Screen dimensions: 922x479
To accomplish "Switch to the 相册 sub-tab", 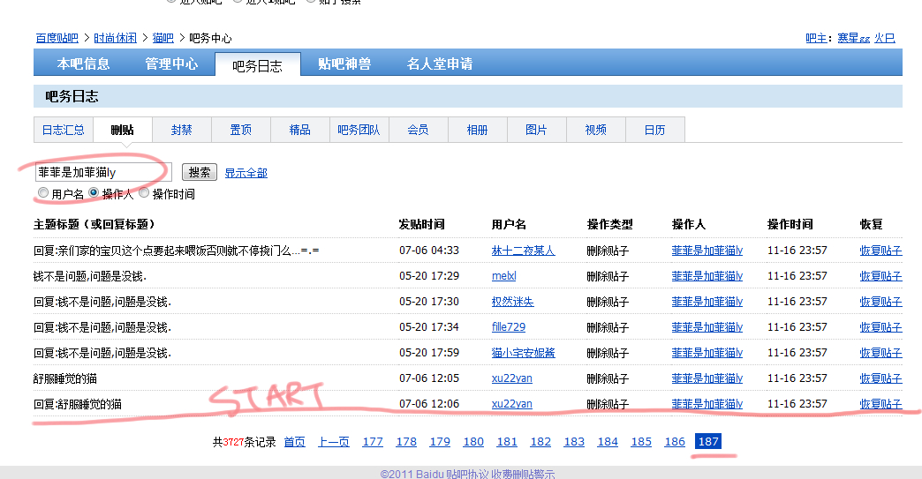I will (478, 130).
